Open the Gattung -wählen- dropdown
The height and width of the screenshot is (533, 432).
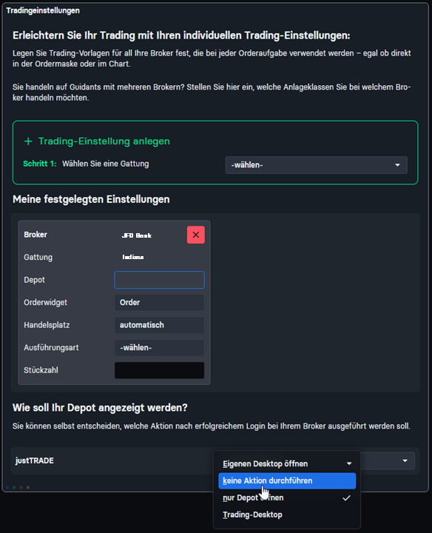pyautogui.click(x=316, y=165)
